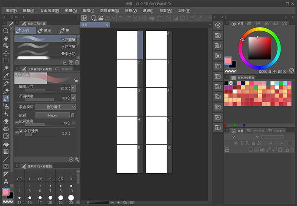Select the Text tool
This screenshot has height=206, width=297.
tap(6, 182)
